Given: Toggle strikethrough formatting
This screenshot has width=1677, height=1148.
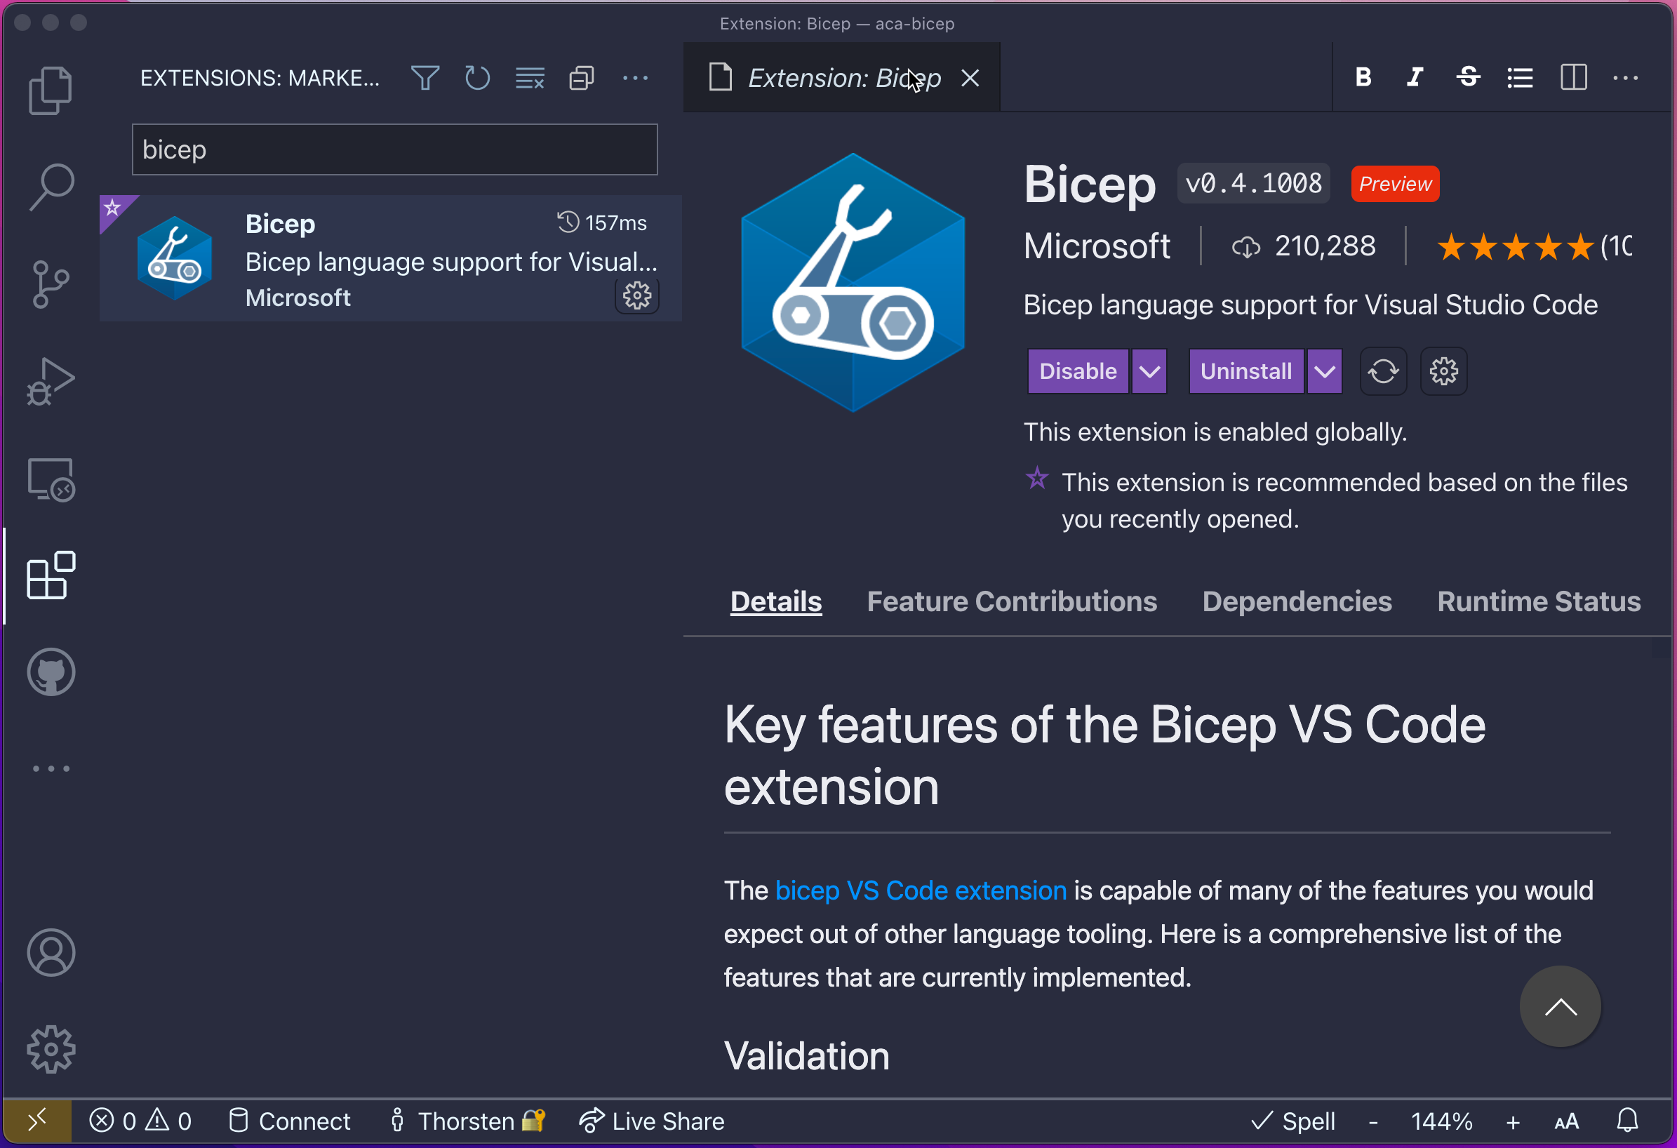Looking at the screenshot, I should point(1468,77).
